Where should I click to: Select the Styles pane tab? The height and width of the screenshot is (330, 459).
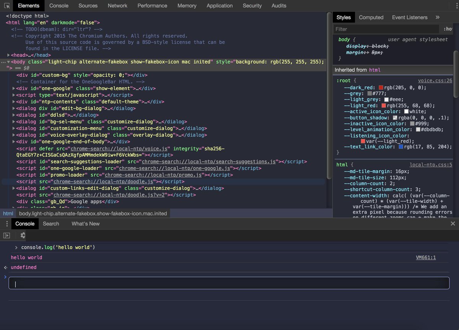pyautogui.click(x=343, y=17)
